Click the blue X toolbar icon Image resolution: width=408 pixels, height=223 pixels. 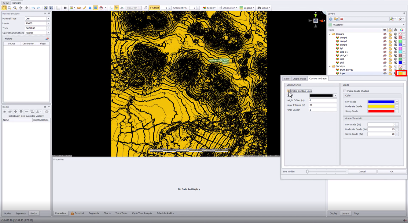tap(90, 8)
